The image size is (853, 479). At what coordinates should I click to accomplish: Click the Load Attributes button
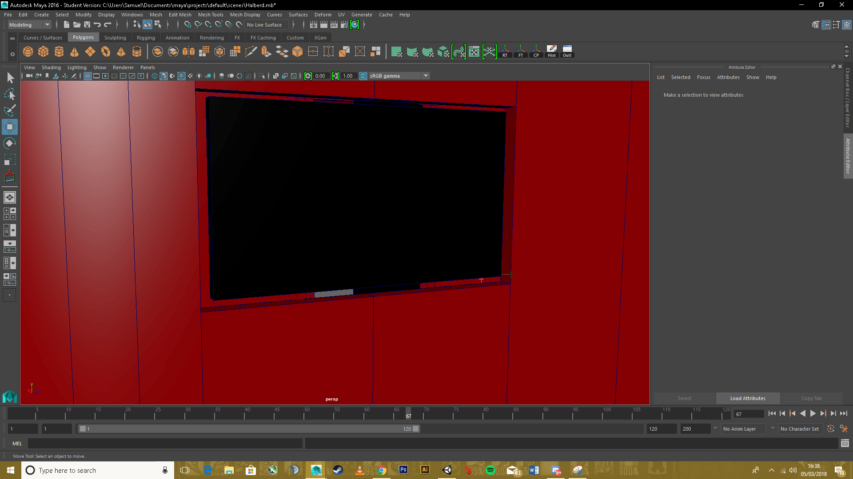(748, 398)
